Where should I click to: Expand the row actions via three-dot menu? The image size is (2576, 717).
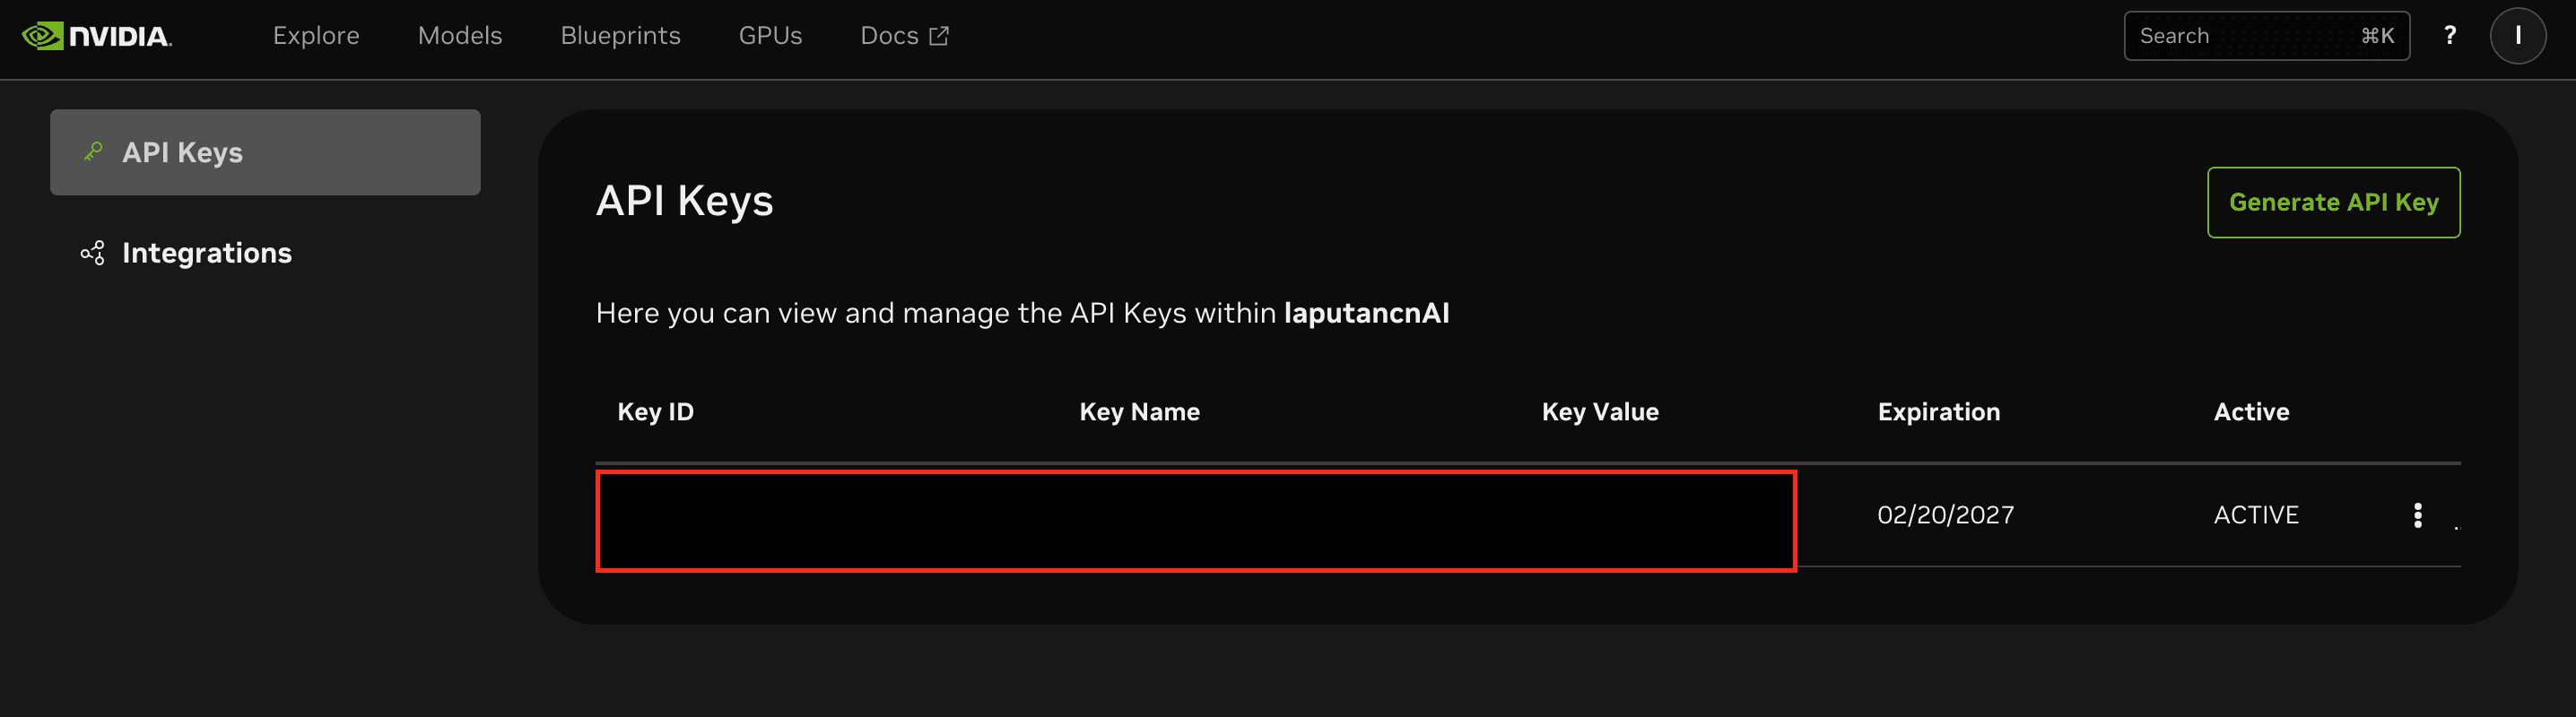click(2419, 515)
